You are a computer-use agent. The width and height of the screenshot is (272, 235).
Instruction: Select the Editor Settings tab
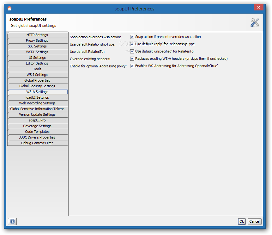pos(38,63)
